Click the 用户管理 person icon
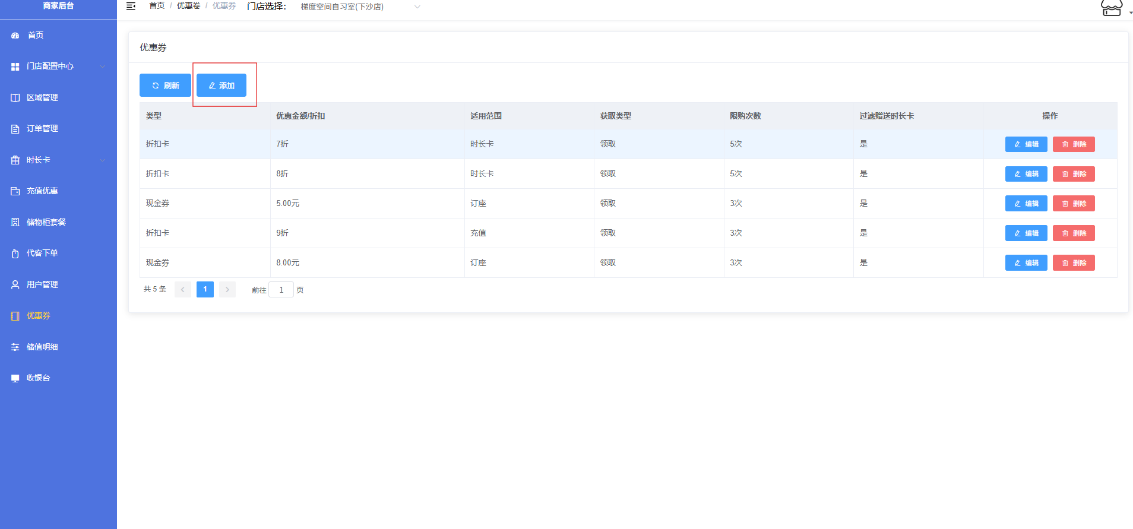 [x=15, y=285]
